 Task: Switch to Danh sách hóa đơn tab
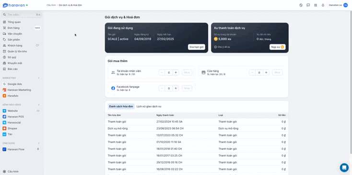point(121,107)
